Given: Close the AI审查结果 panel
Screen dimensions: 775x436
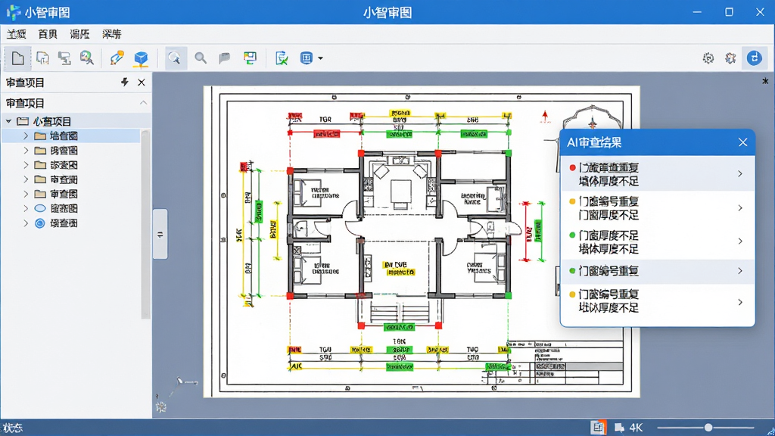Looking at the screenshot, I should point(743,142).
